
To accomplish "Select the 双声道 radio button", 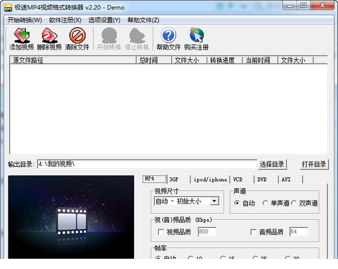I will click(x=293, y=203).
